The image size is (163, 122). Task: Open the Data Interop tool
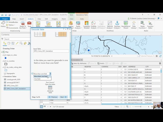pyautogui.click(x=134, y=25)
